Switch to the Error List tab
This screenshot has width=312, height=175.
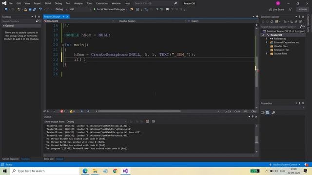click(49, 159)
